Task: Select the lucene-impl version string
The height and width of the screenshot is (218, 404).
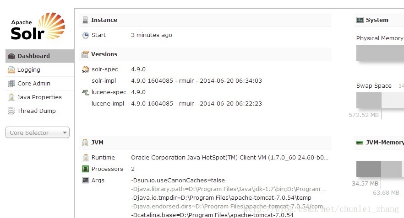Action: [x=197, y=104]
